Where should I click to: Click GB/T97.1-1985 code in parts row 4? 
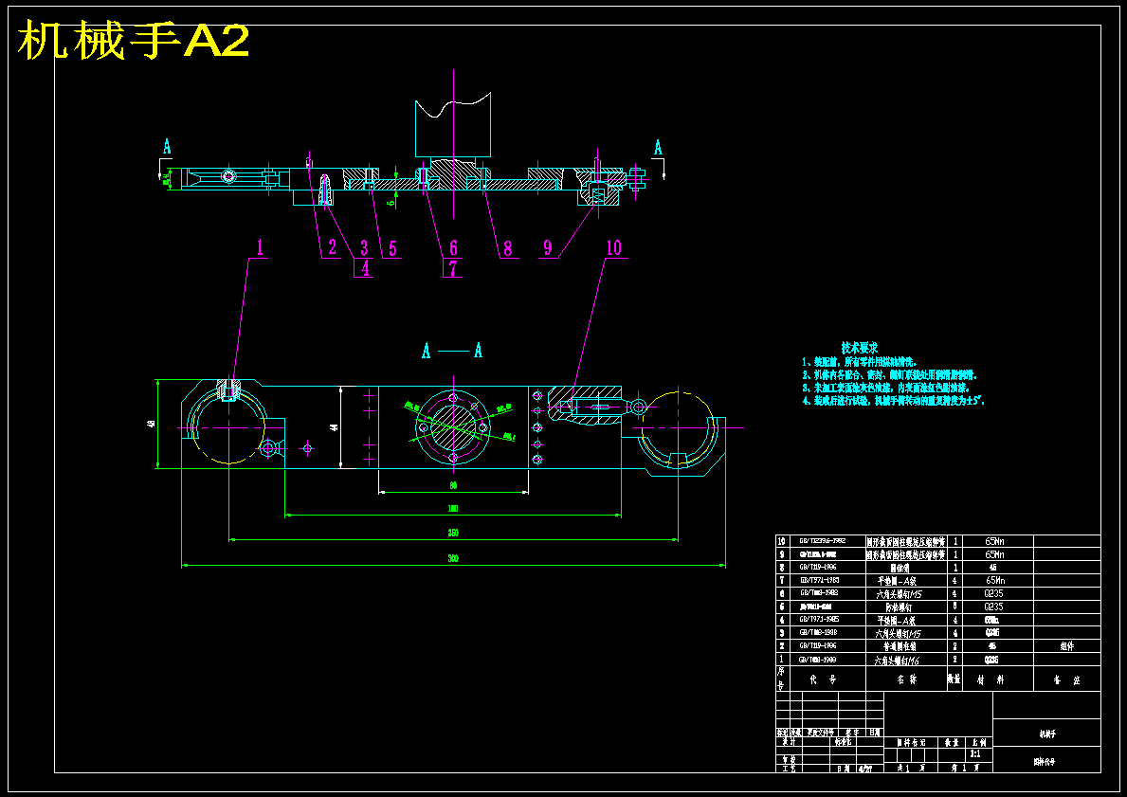tap(818, 620)
